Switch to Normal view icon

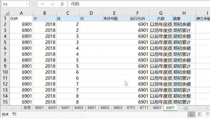pos(191,114)
